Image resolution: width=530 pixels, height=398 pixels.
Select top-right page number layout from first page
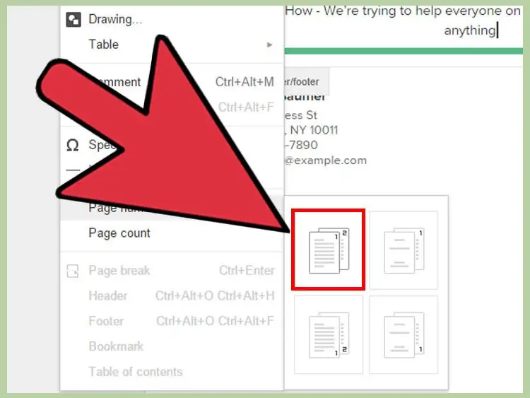(x=329, y=249)
